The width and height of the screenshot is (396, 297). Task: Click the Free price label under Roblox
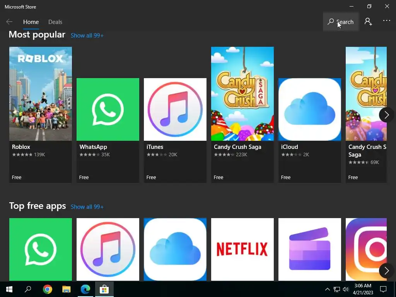[17, 177]
